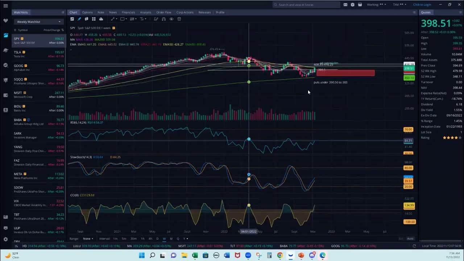
Task: Refresh the bottom ticker bar
Action: click(x=414, y=246)
